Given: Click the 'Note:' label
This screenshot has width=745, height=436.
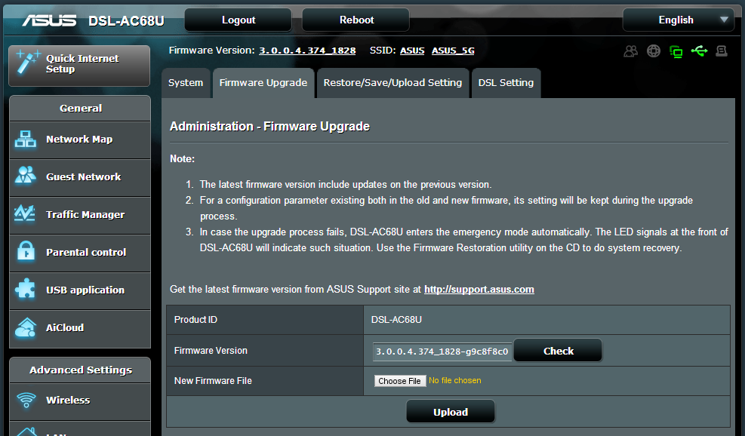Looking at the screenshot, I should (182, 158).
